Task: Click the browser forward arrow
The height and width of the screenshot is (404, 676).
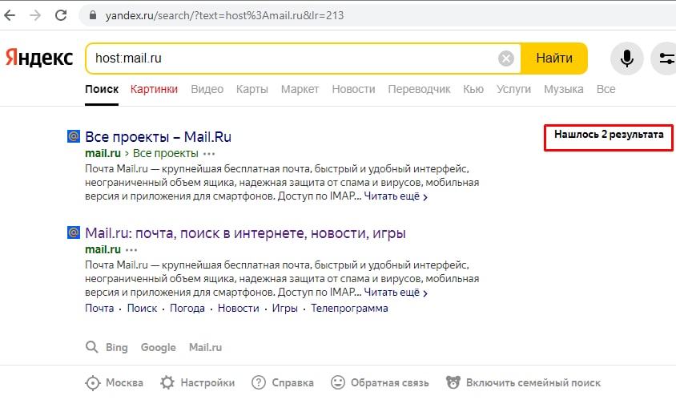Action: 35,15
